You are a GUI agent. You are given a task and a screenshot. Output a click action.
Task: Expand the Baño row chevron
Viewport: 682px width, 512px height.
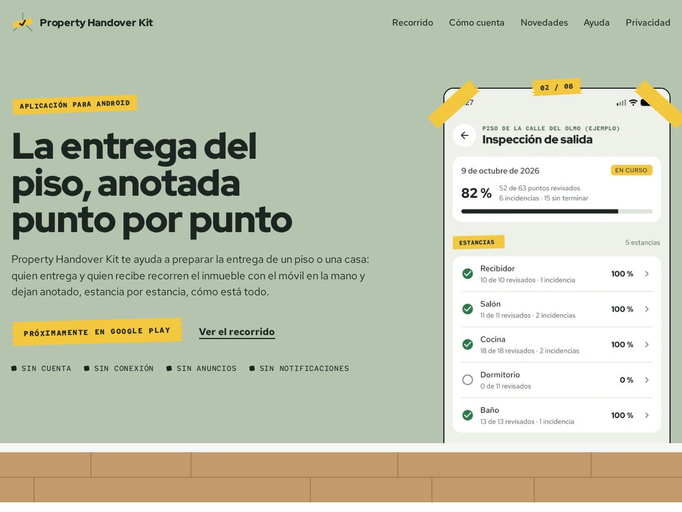pos(647,415)
